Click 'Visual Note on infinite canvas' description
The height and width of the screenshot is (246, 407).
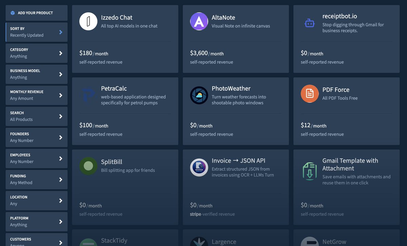point(241,26)
